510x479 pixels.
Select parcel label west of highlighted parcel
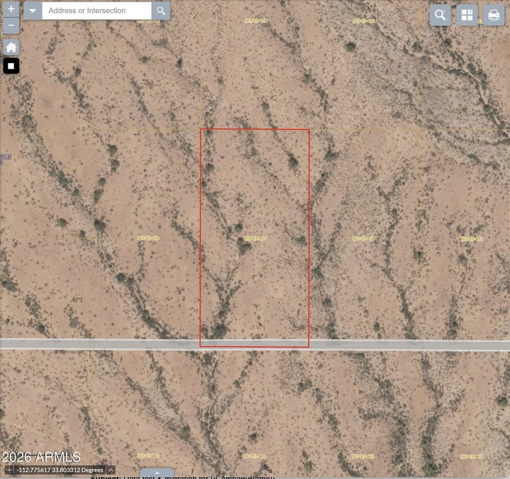point(149,238)
